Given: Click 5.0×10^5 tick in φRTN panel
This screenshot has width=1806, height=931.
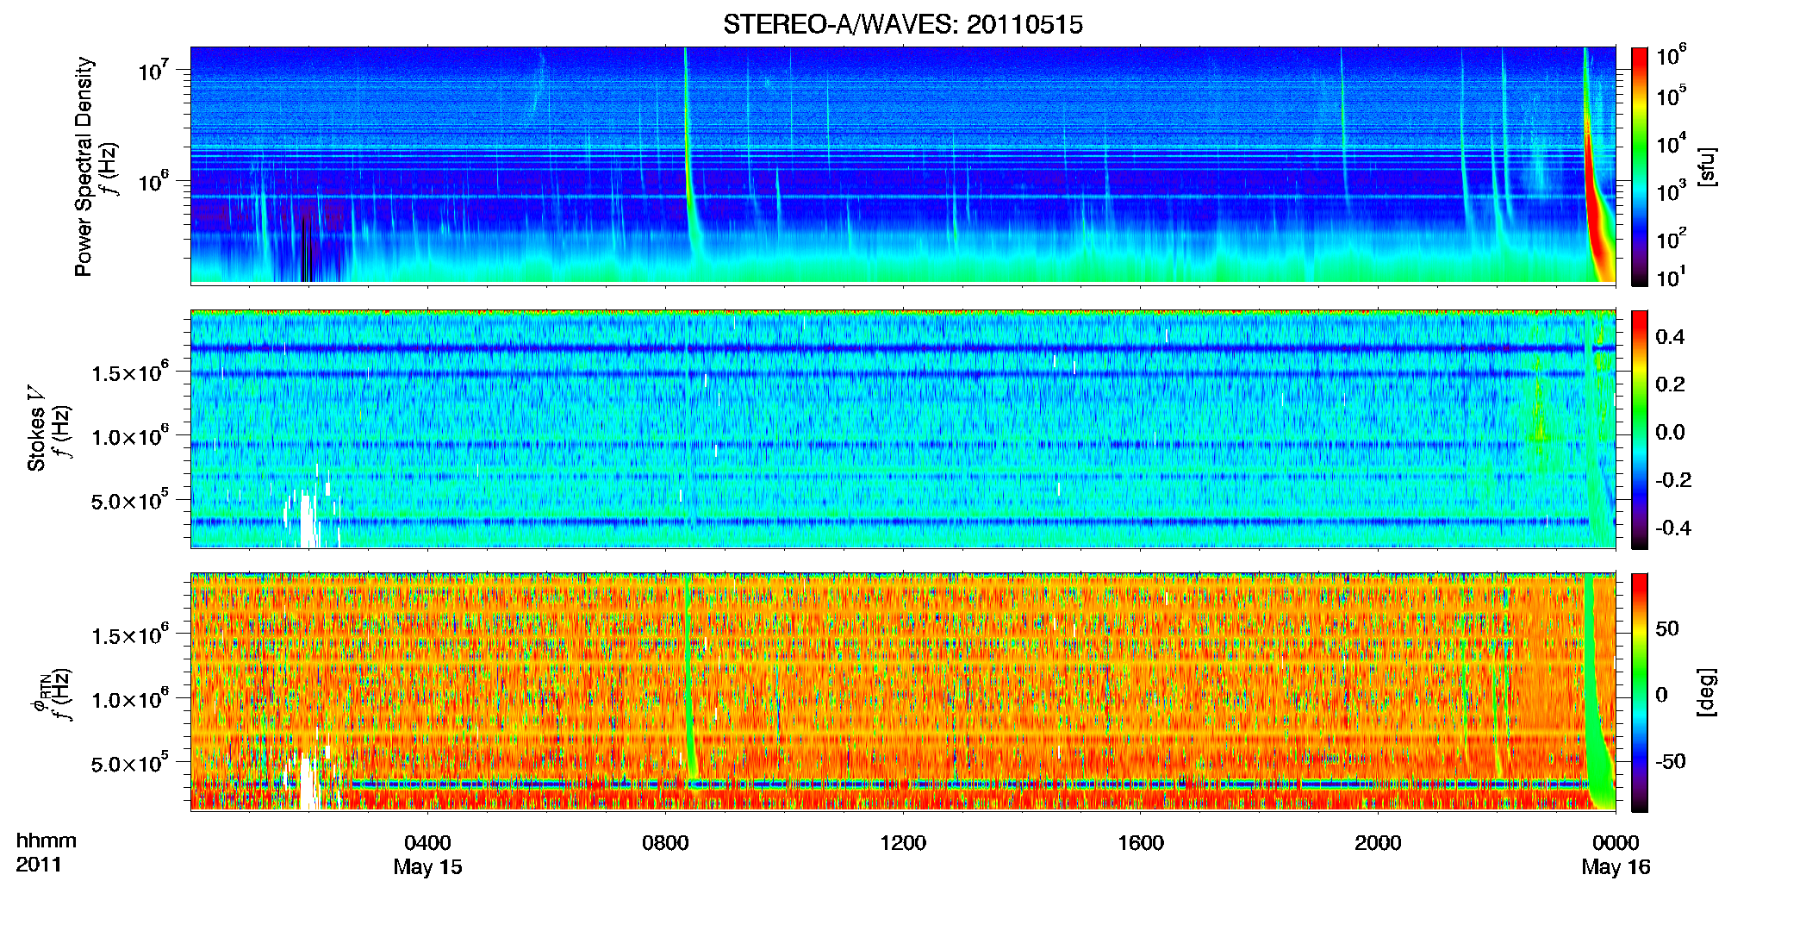Looking at the screenshot, I should pyautogui.click(x=131, y=763).
